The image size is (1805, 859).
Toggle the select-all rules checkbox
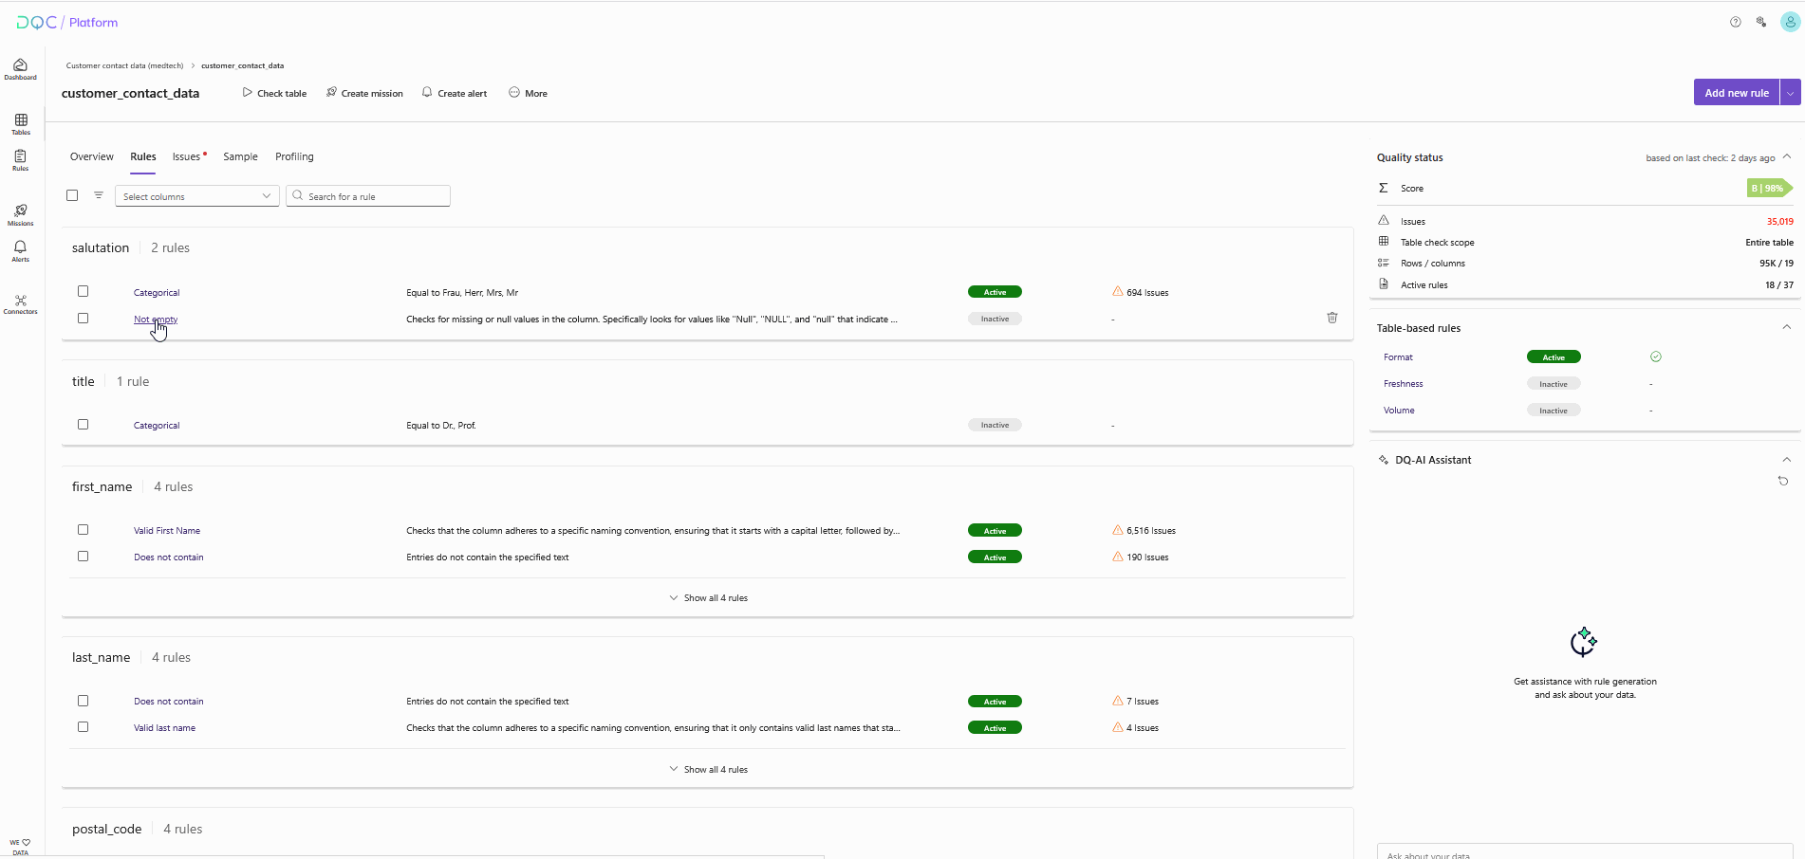pyautogui.click(x=72, y=195)
